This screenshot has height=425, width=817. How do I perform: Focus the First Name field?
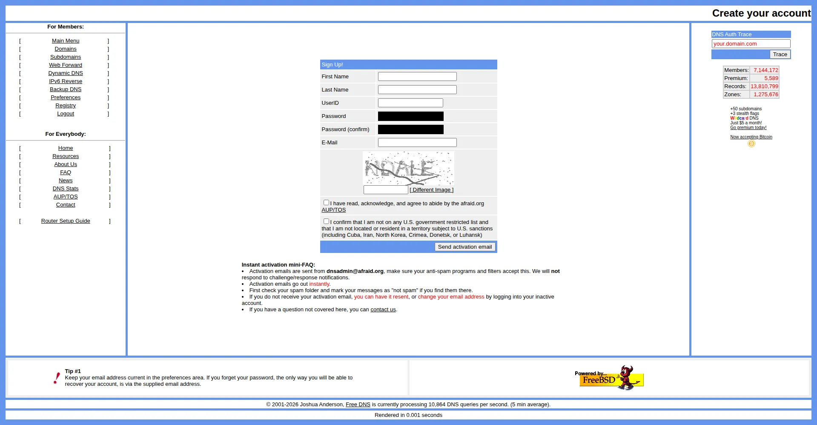click(417, 77)
